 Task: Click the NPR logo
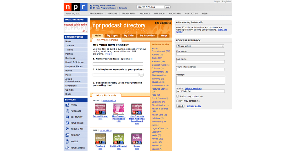tap(76, 7)
